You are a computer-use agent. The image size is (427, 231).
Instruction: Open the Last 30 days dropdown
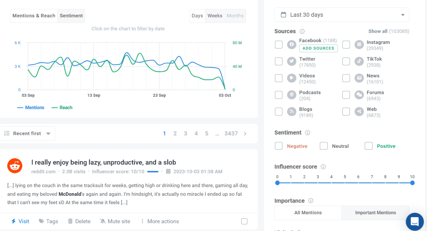click(x=342, y=15)
